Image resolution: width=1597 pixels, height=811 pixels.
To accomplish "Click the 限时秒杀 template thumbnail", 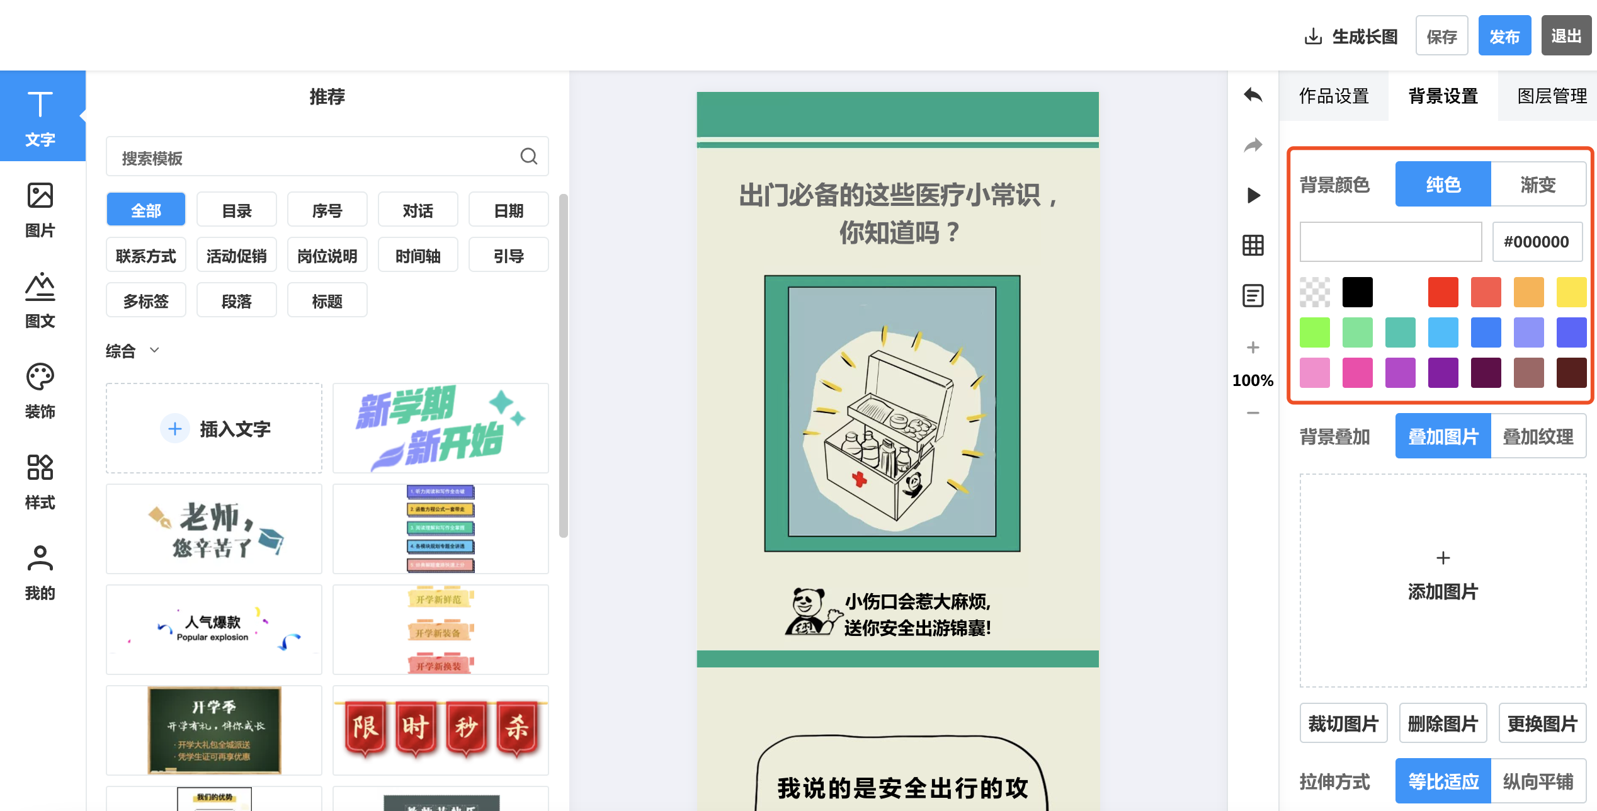I will (x=441, y=730).
